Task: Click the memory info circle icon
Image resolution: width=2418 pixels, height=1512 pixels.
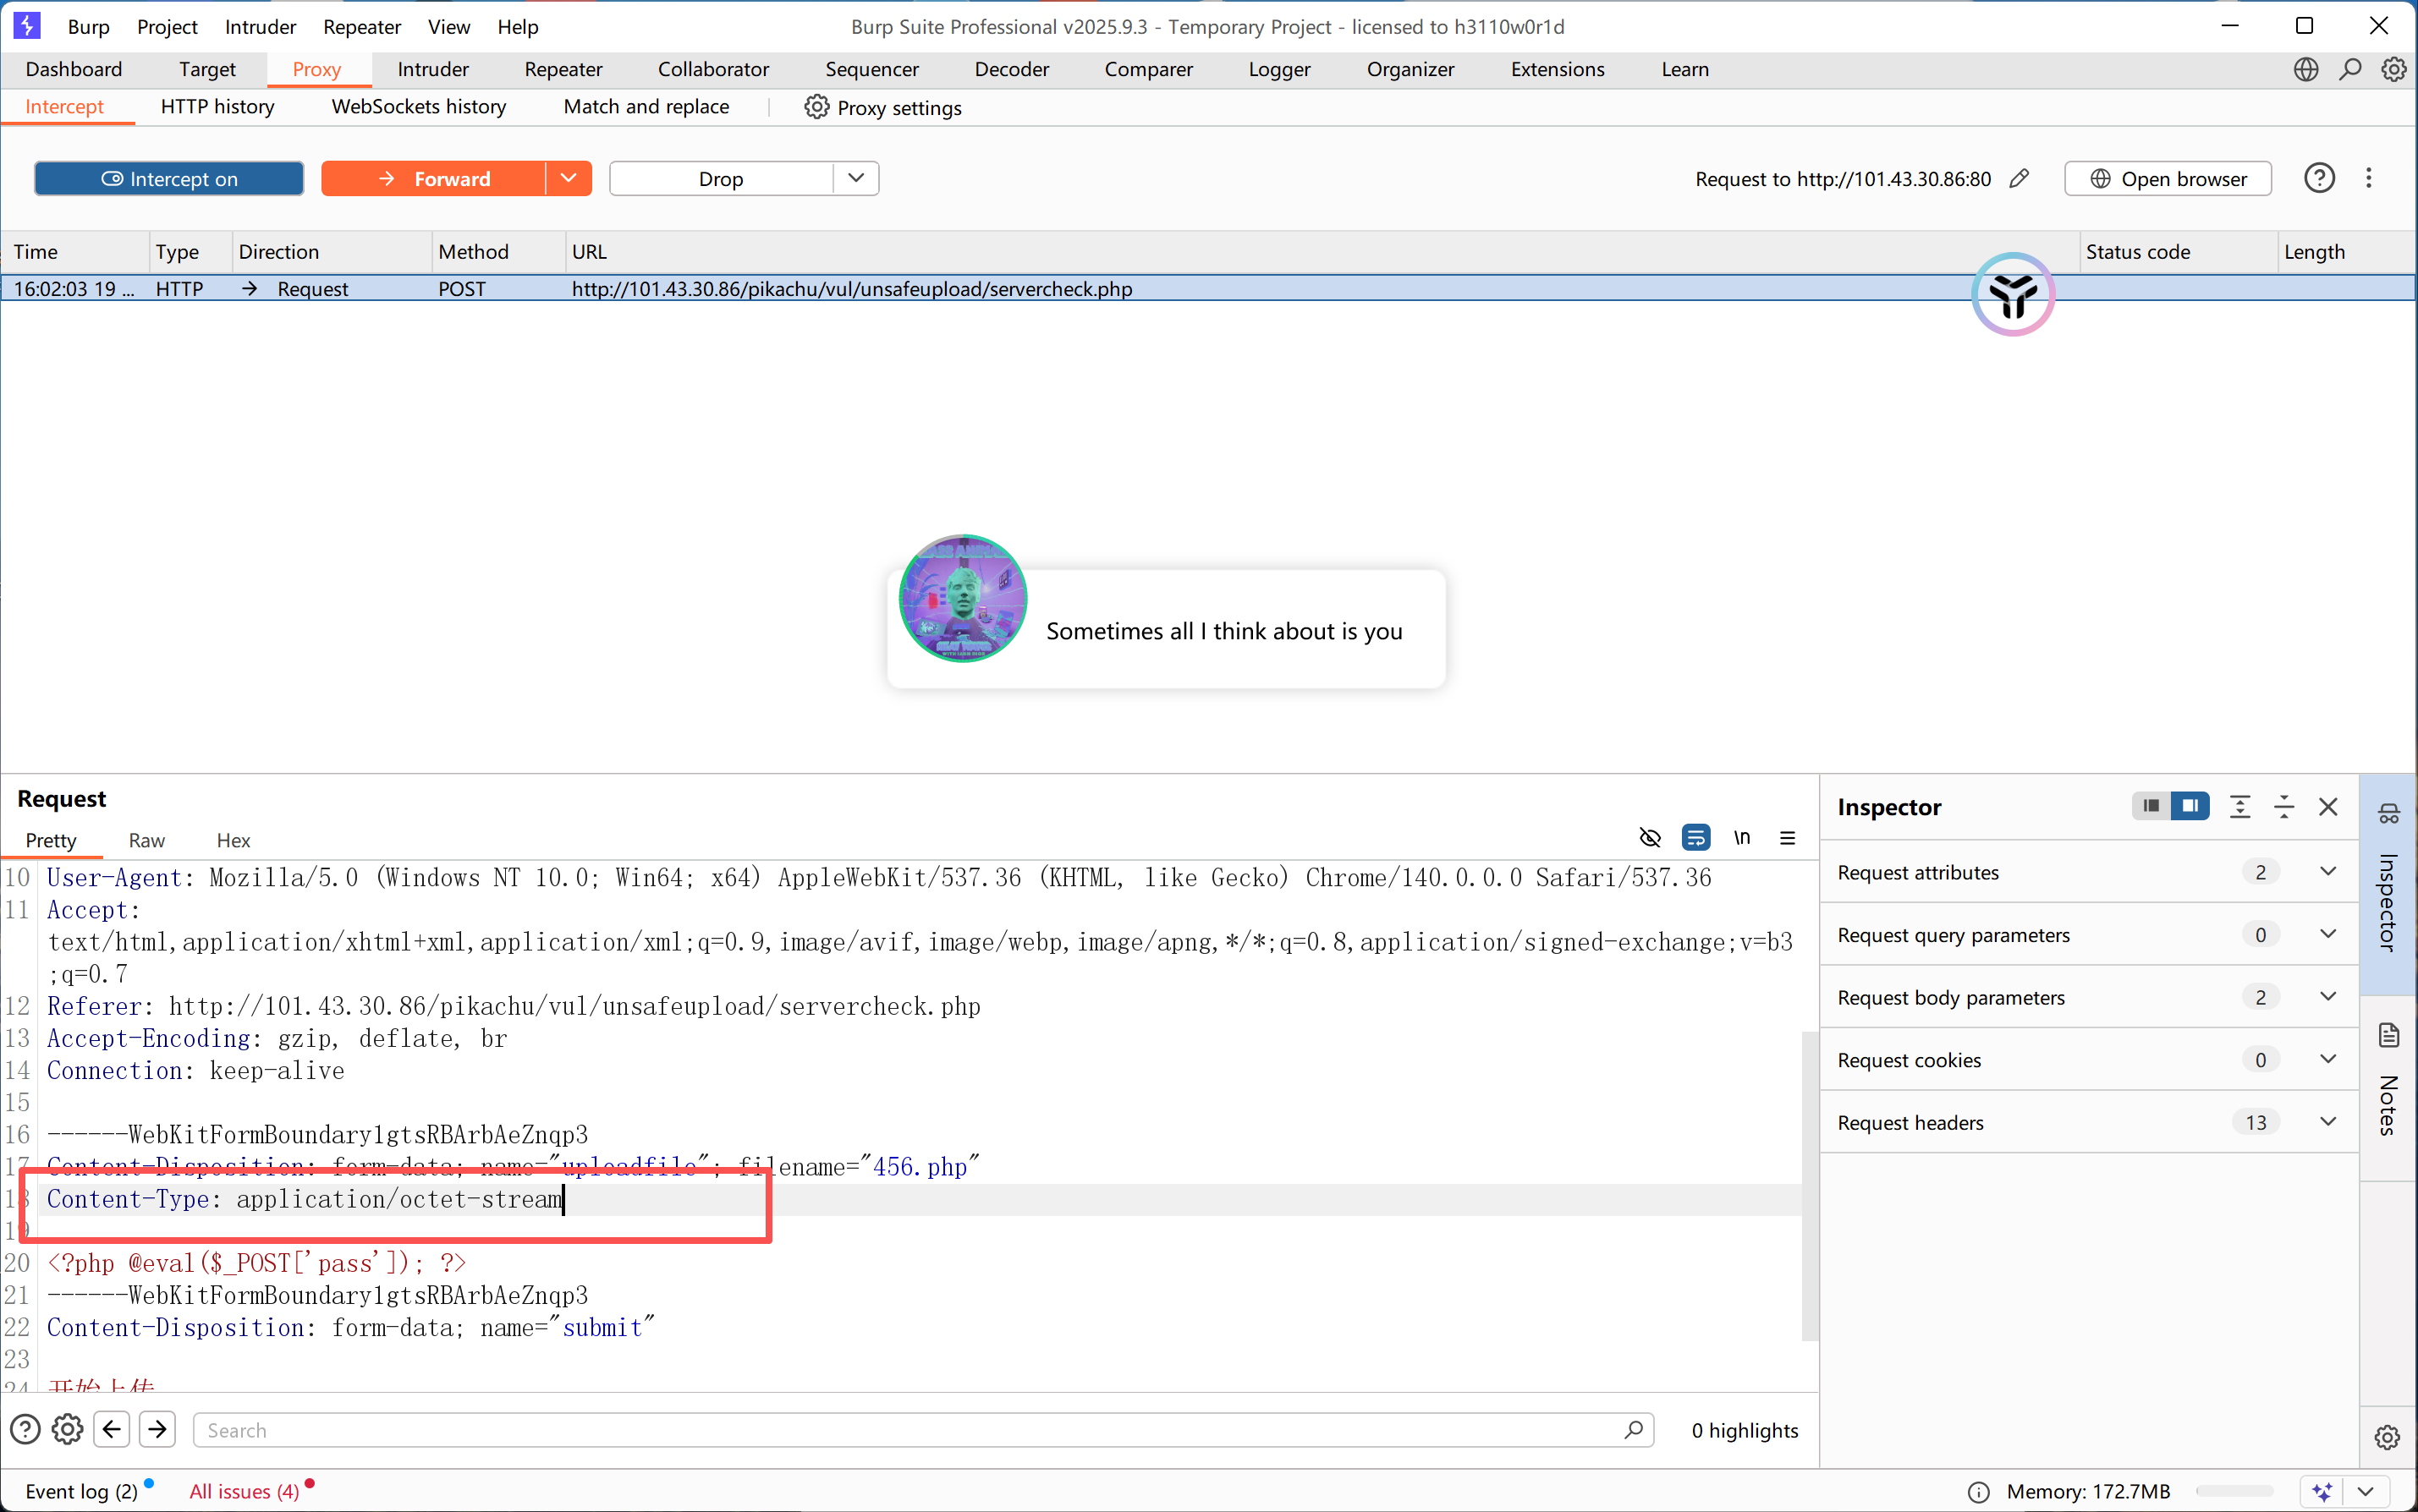Action: coord(1978,1492)
